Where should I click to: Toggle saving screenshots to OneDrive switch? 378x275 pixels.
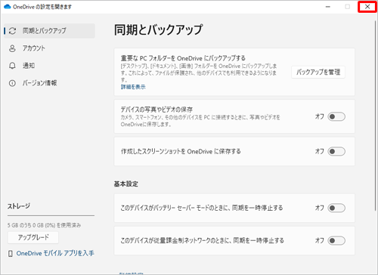336,151
